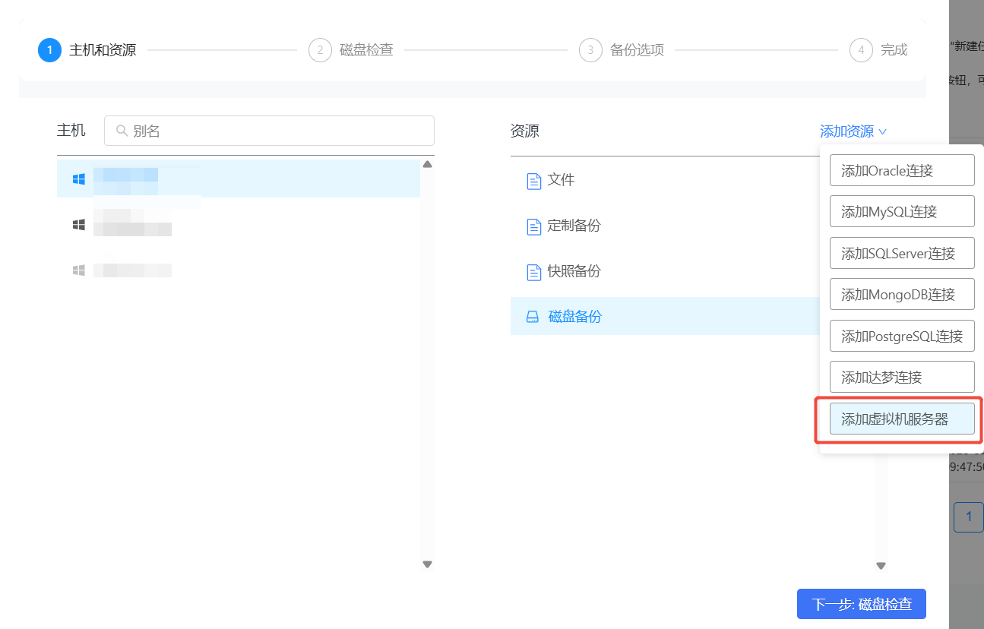Screen dimensions: 984x629
Task: Choose 添加MongoDB连接
Action: (902, 294)
